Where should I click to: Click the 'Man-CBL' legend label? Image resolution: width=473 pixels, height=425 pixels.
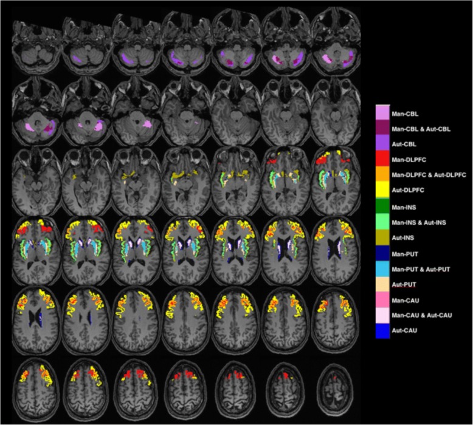(x=405, y=114)
